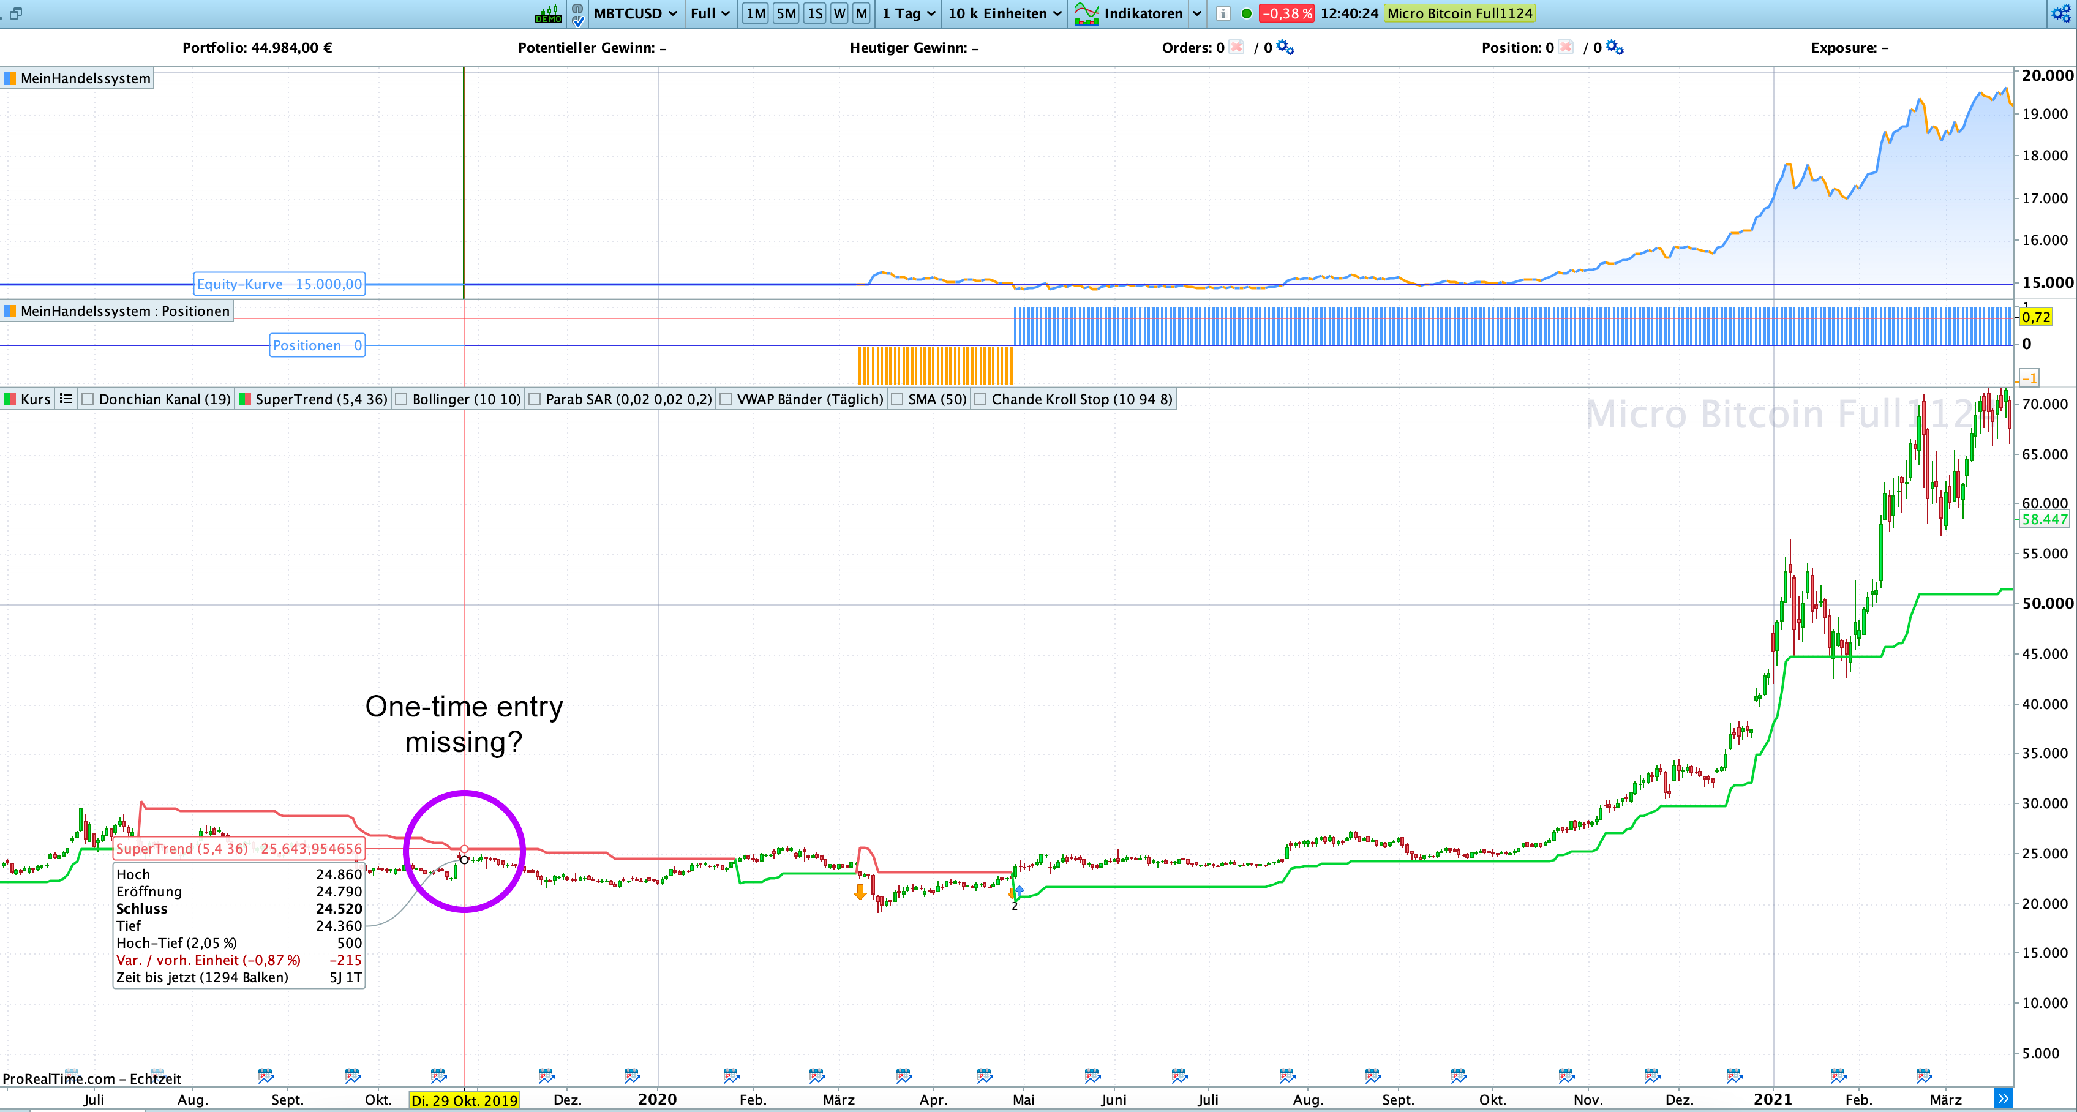Click the Orders settings gears icon

pyautogui.click(x=1285, y=48)
